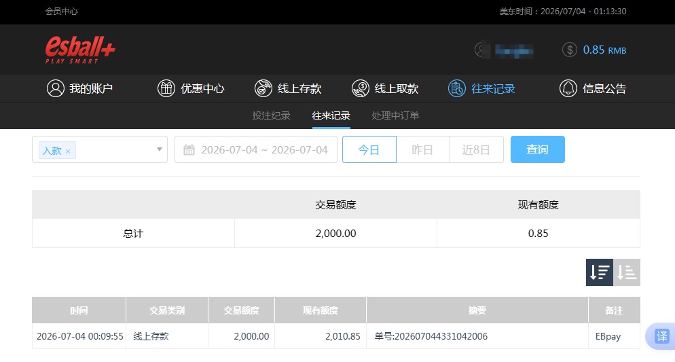Sort records in descending order
This screenshot has width=675, height=362.
(x=599, y=272)
